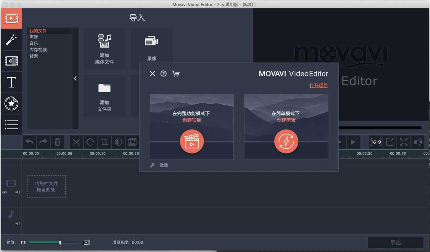Image resolution: width=430 pixels, height=252 pixels.
Task: Select the Crop tool icon
Action: tap(104, 142)
